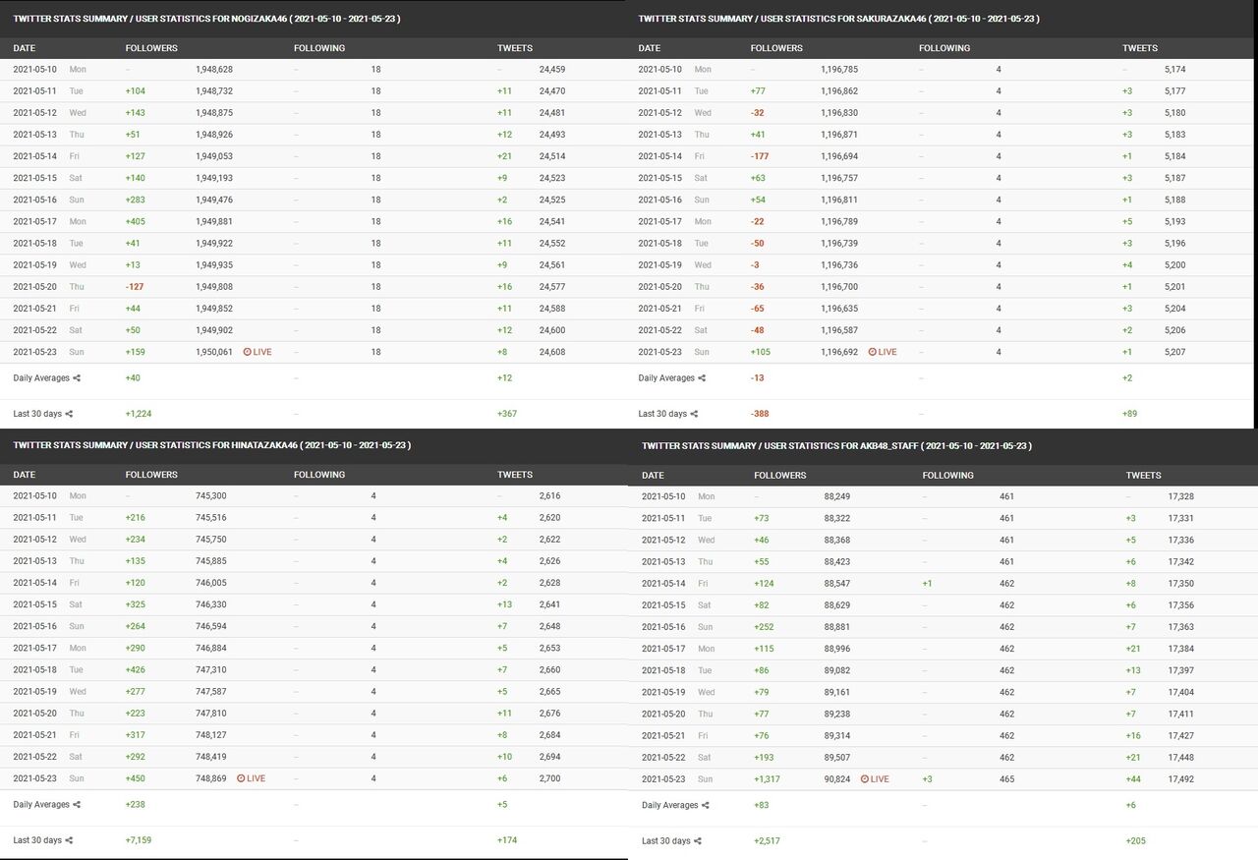Click tweet count 24,608 in NOGIZAKA46 table

(552, 352)
